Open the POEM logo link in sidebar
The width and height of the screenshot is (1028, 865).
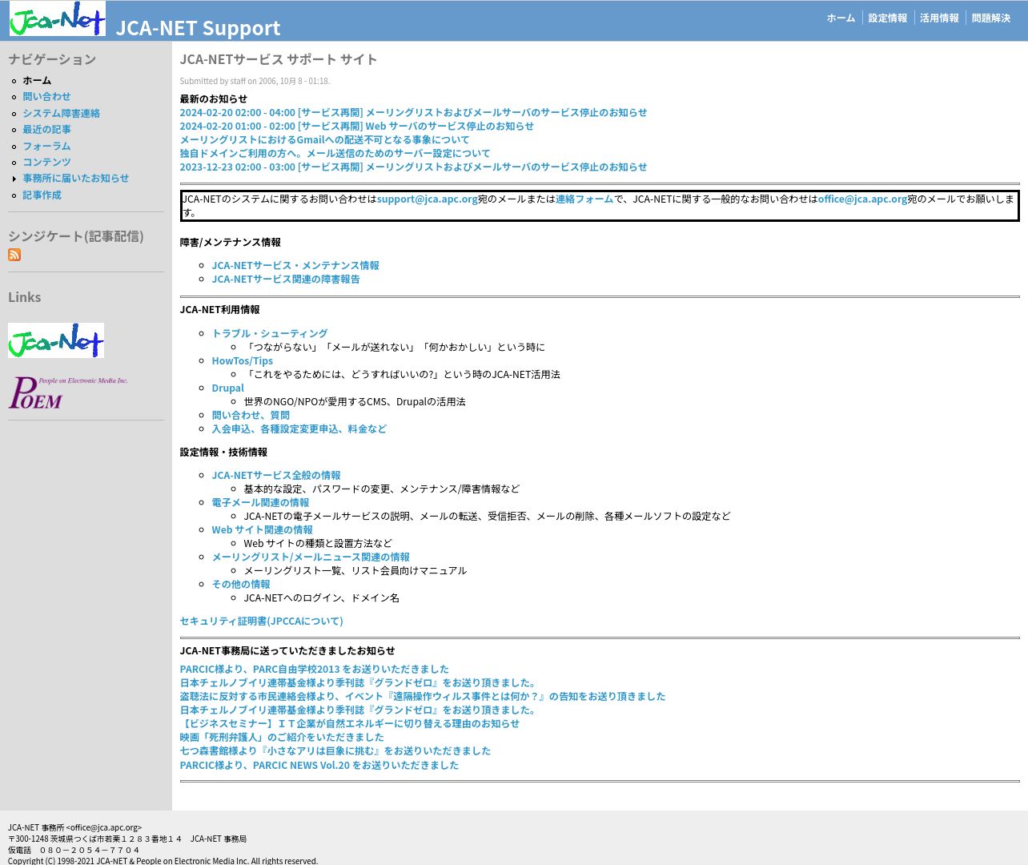(x=68, y=392)
